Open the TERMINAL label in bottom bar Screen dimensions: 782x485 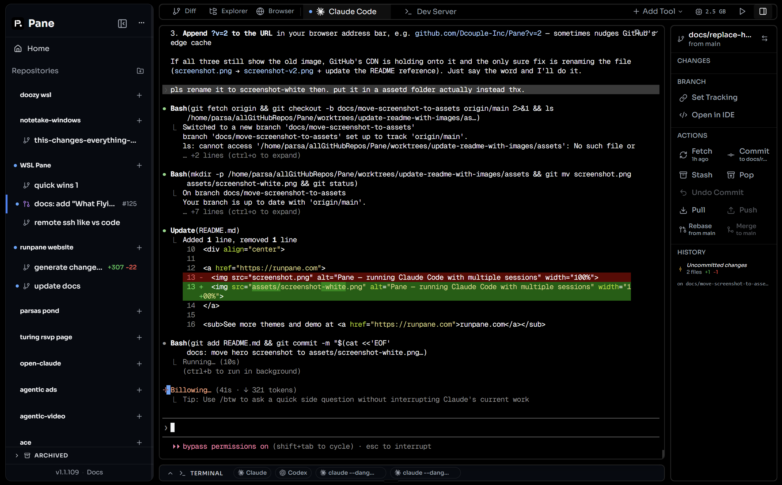pos(206,473)
